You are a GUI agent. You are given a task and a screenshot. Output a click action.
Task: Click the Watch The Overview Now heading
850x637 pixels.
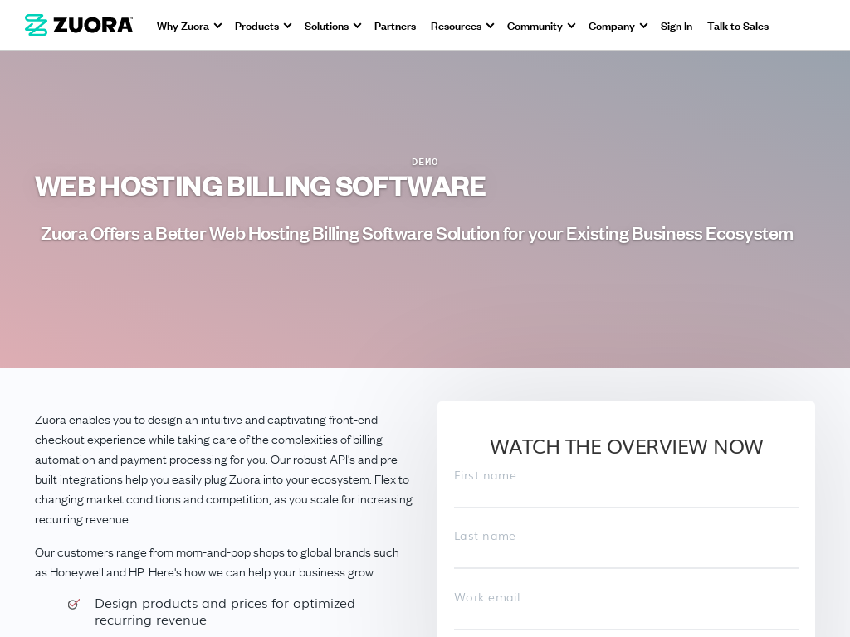tap(626, 447)
